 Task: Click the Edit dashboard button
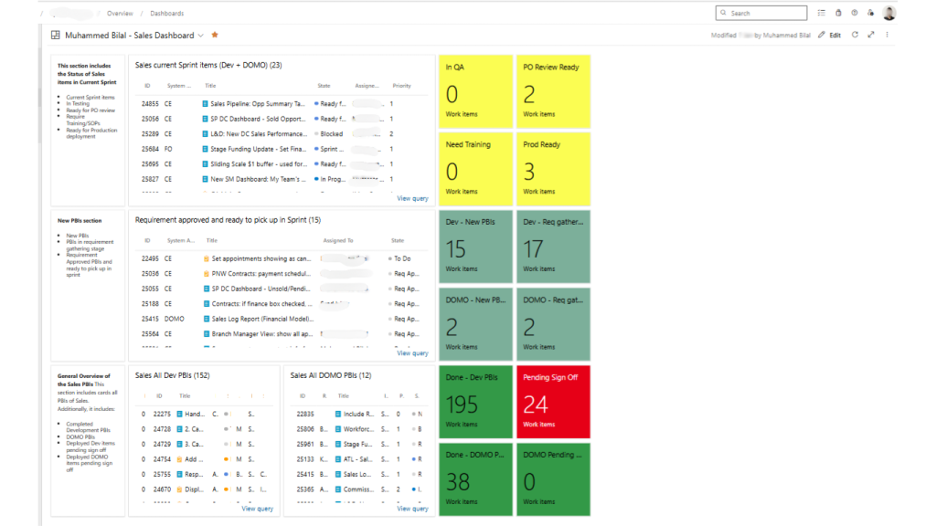(830, 35)
